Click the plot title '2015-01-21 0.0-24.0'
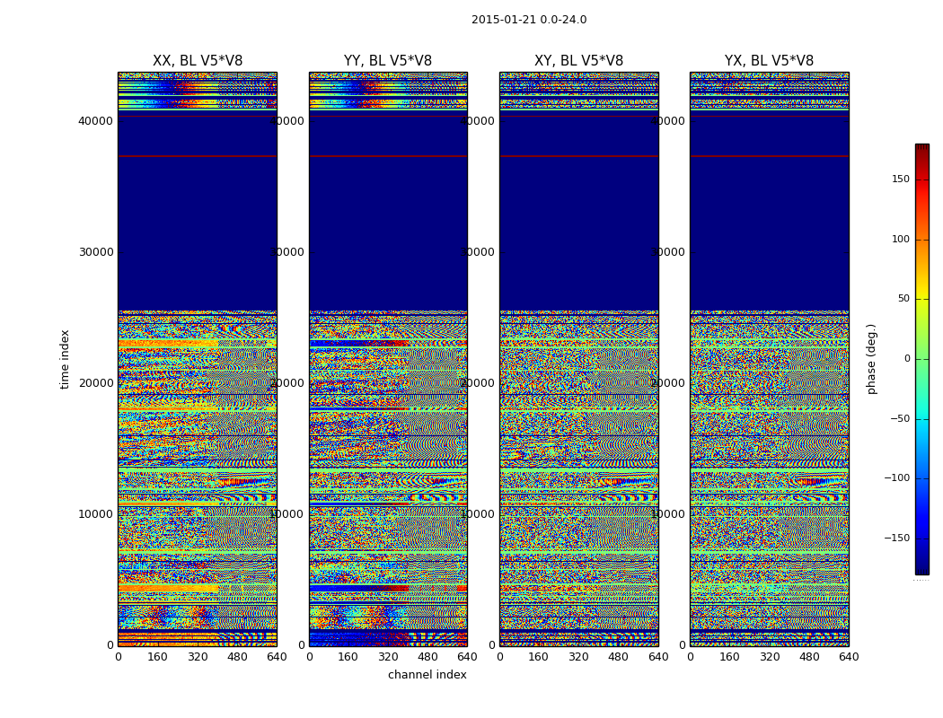Screen dimensions: 943x718 coord(528,20)
